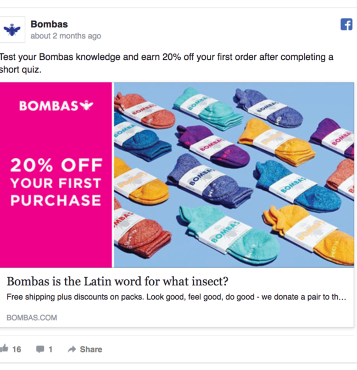The width and height of the screenshot is (357, 370).
Task: Click the comment count of 1
Action: coord(51,349)
